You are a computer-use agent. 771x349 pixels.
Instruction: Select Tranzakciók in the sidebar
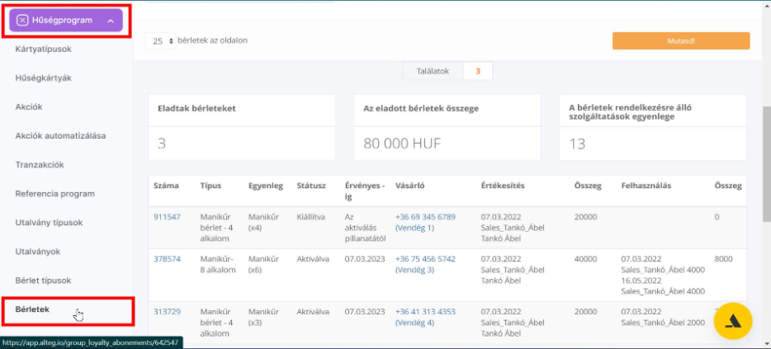(40, 164)
